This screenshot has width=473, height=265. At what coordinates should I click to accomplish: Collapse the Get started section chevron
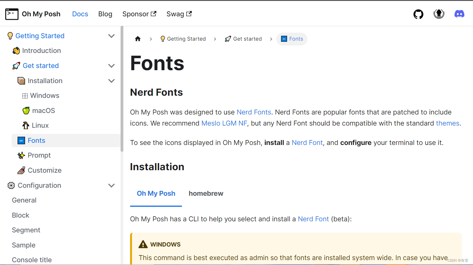click(x=112, y=66)
